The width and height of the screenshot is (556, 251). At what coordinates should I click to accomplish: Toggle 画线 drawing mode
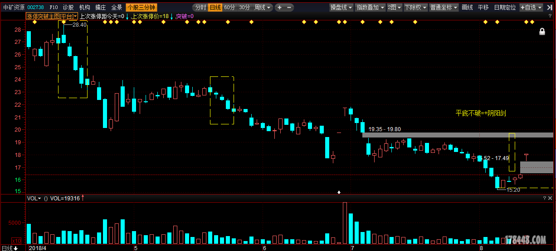pos(467,8)
